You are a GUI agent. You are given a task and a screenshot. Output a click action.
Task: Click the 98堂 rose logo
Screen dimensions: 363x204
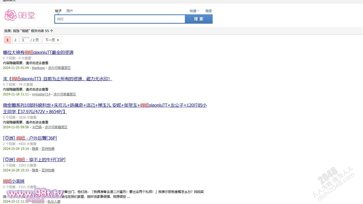(20, 15)
